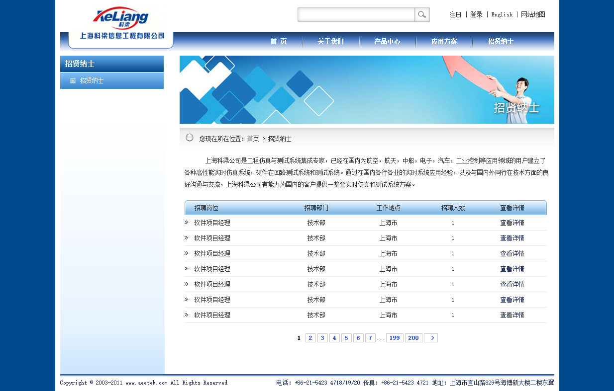Click the arrow icon of last job row
The width and height of the screenshot is (614, 391).
(187, 315)
